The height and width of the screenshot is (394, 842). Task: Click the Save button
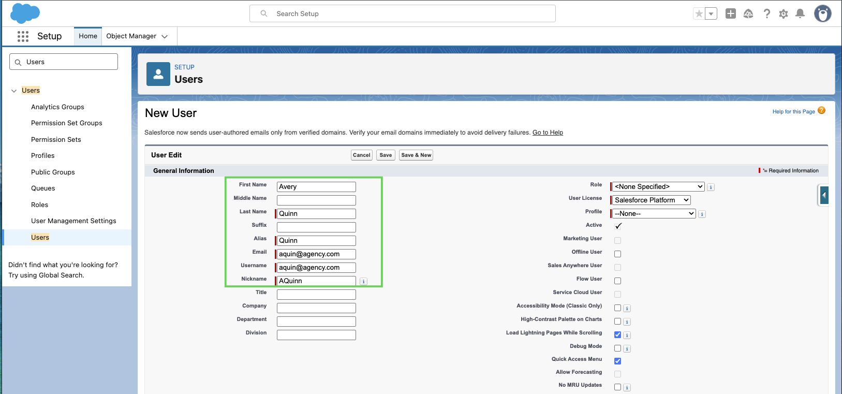(386, 155)
